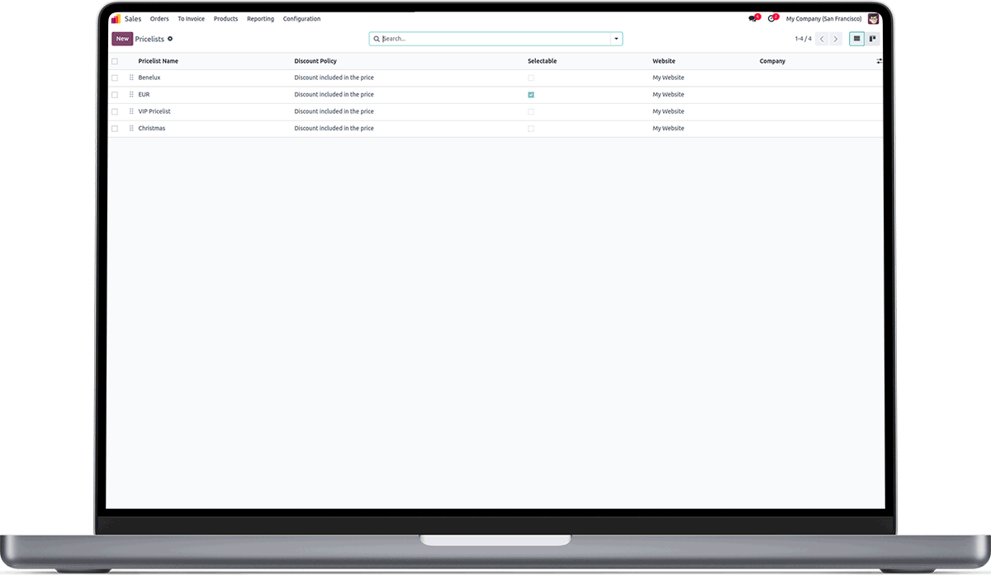991x575 pixels.
Task: Click the Sales app name
Action: coord(133,18)
